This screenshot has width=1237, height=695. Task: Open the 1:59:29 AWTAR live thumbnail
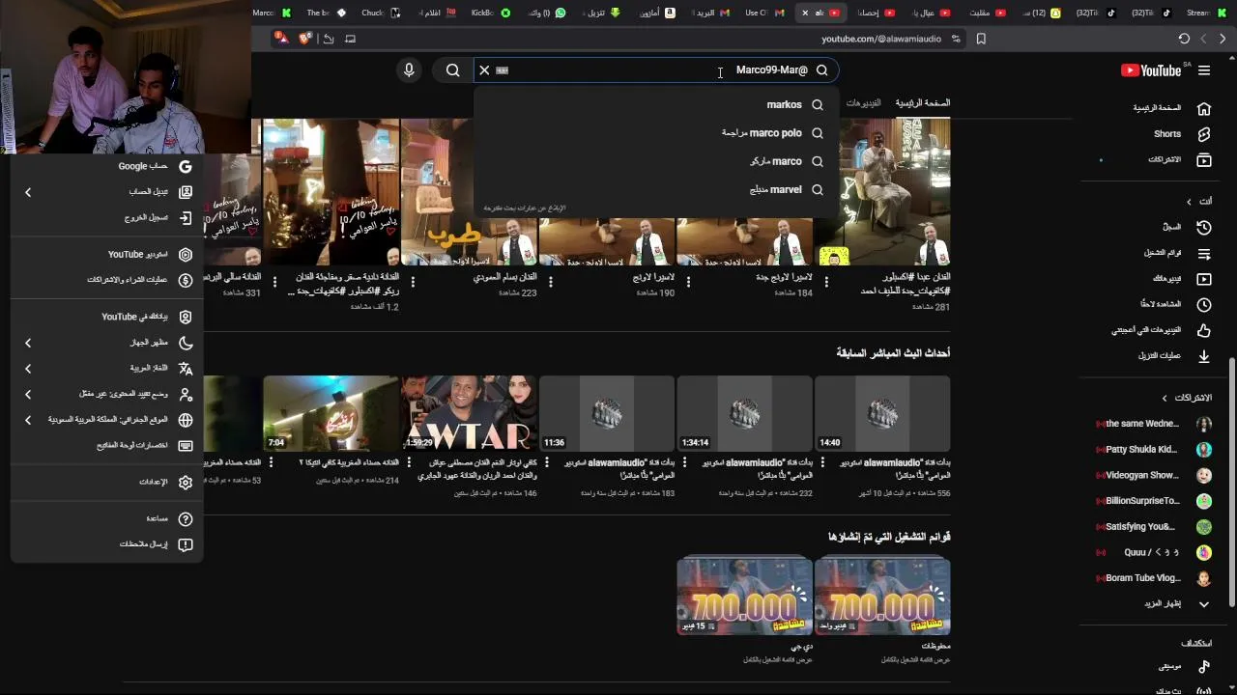[x=469, y=414]
